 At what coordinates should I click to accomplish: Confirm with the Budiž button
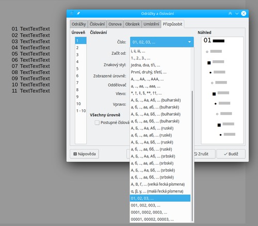tap(231, 154)
